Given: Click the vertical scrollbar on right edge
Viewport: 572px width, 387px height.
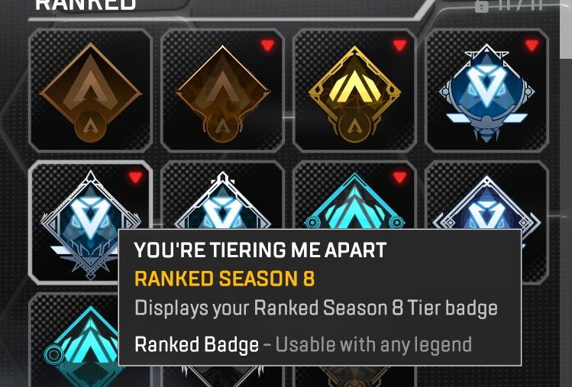Looking at the screenshot, I should click(566, 29).
